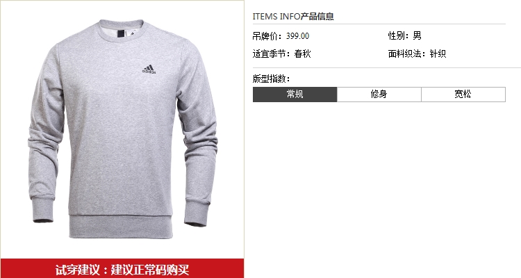Click the 版型指数 label
The height and width of the screenshot is (278, 521).
pos(272,79)
